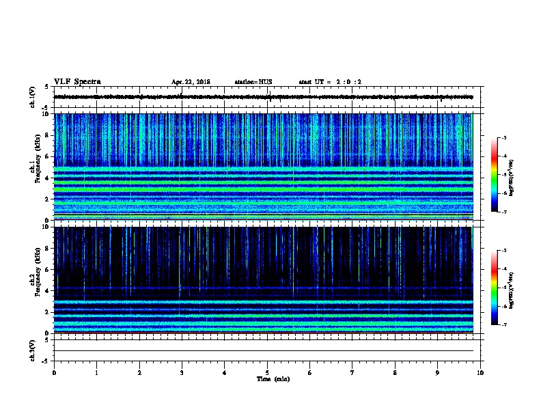This screenshot has height=418, width=541.
Task: Click time tick label "8" on x-axis
Action: 395,373
